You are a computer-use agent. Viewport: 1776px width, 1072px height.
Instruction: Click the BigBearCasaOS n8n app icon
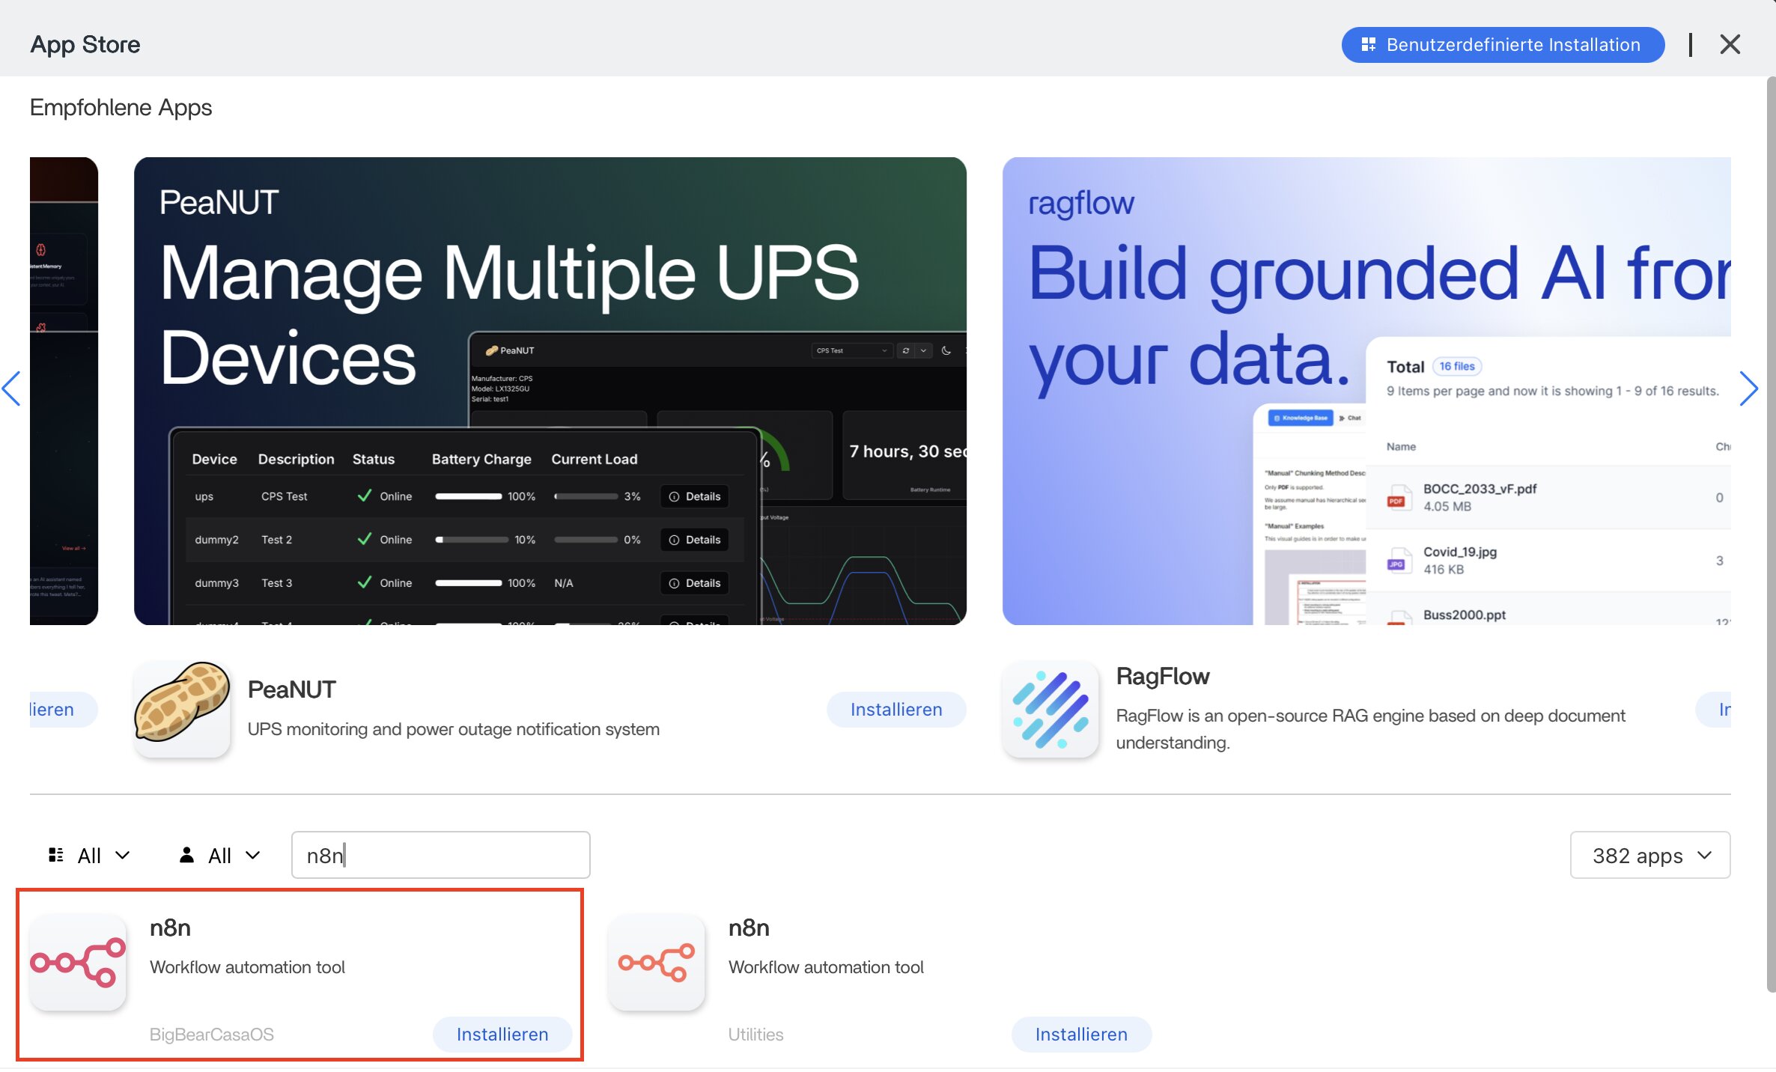pos(78,962)
